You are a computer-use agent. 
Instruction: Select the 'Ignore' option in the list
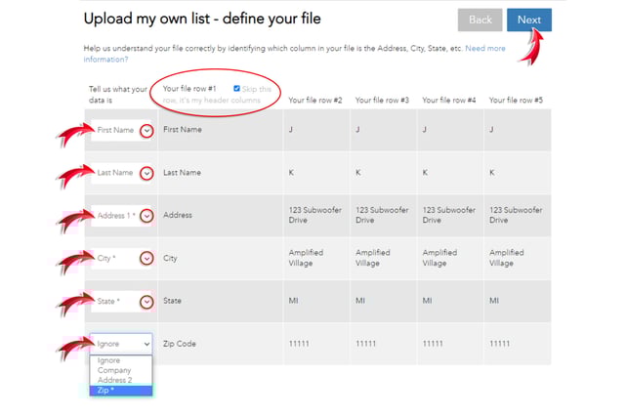108,361
